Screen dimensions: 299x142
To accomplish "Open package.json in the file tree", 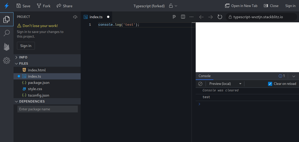I will click(x=47, y=83).
